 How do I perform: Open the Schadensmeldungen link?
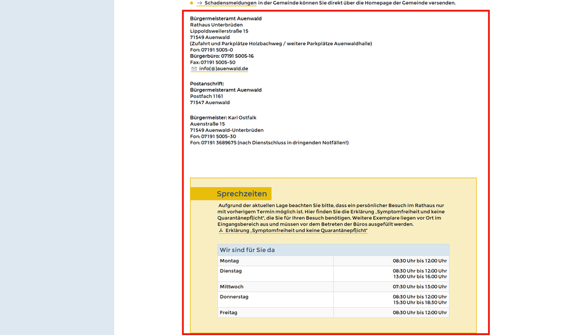tap(230, 3)
